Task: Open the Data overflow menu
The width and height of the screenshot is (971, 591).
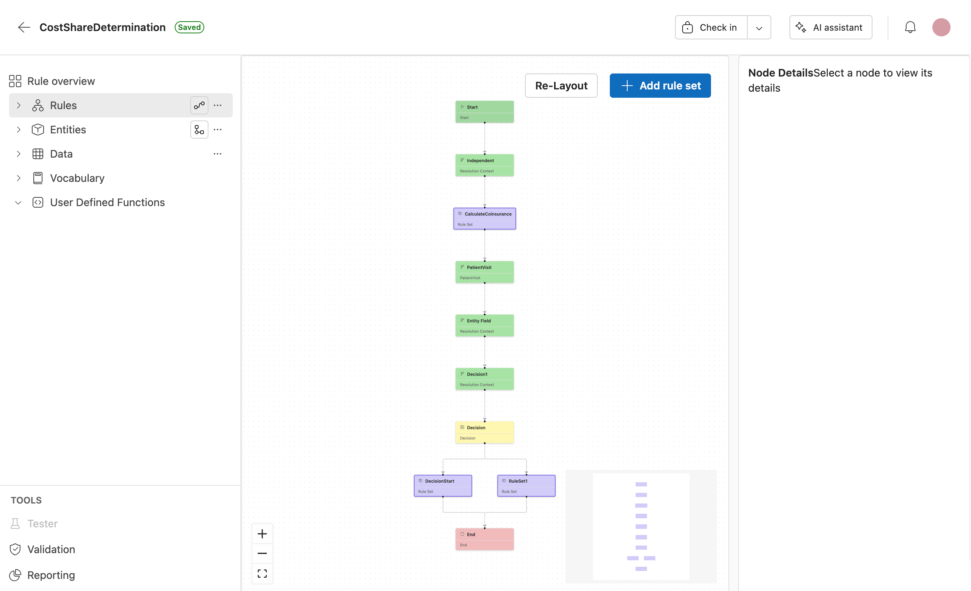Action: coord(218,154)
